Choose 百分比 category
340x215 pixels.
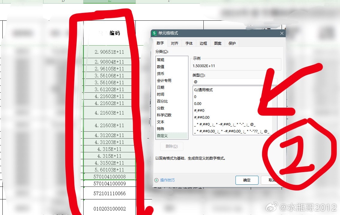tap(172, 101)
